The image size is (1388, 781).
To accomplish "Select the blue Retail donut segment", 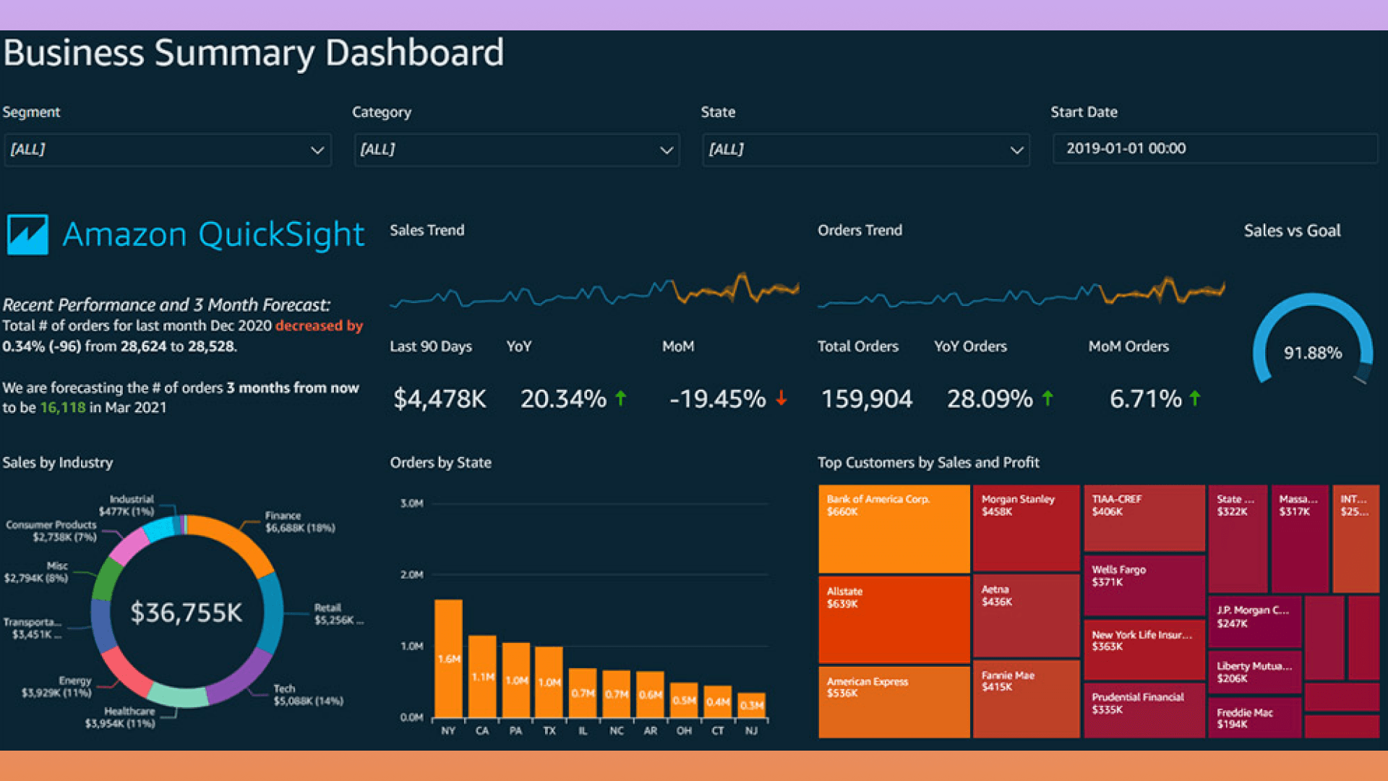I will click(272, 613).
